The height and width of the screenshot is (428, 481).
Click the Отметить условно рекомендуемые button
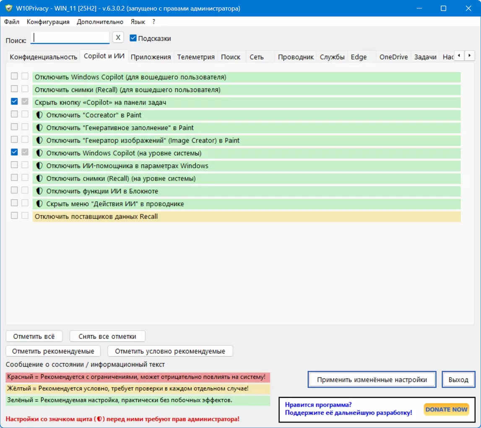pyautogui.click(x=170, y=351)
